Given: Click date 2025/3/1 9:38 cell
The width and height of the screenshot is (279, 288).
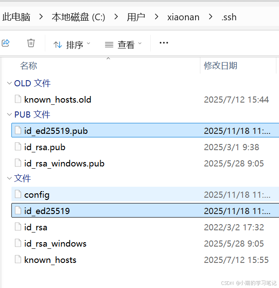Looking at the screenshot, I should point(232,148).
